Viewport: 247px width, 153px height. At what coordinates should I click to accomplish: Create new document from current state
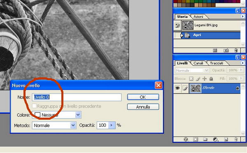point(215,51)
